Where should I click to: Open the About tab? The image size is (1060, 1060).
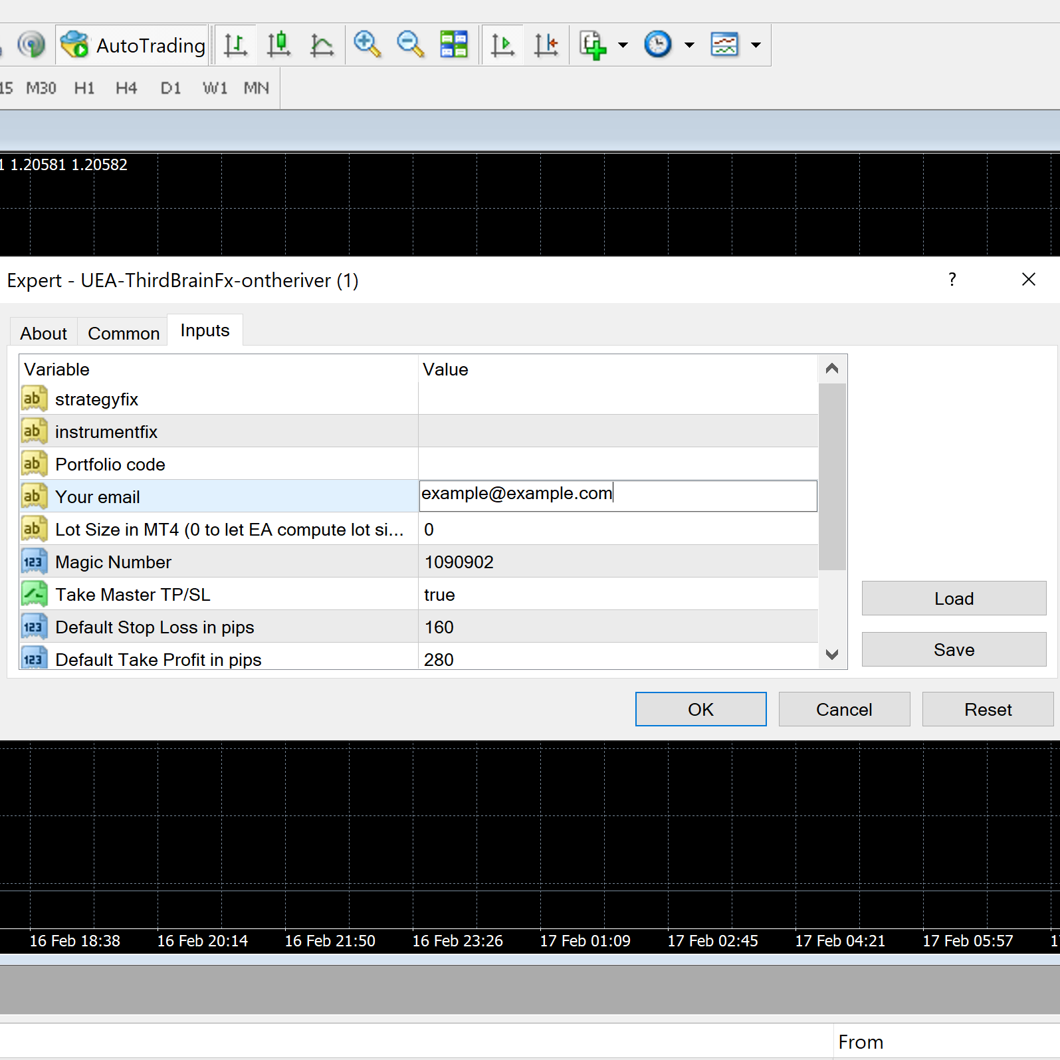coord(44,333)
